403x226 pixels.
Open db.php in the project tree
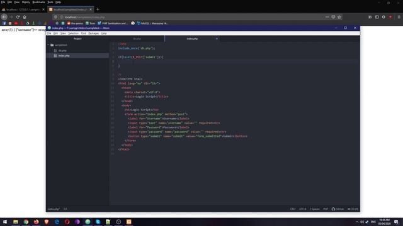coord(62,51)
